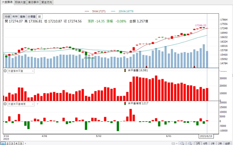Open the 設 settings button
The width and height of the screenshot is (233, 145).
[x=40, y=17]
